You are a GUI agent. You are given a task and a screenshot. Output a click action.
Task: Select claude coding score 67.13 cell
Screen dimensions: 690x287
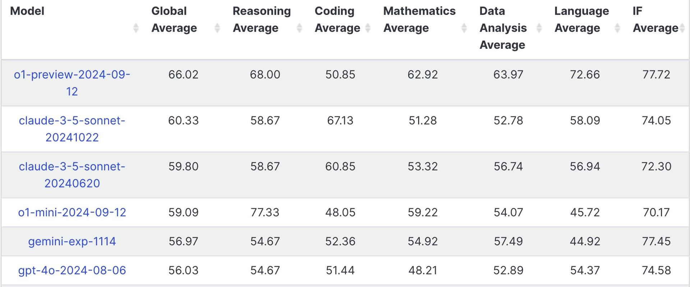[x=340, y=121]
